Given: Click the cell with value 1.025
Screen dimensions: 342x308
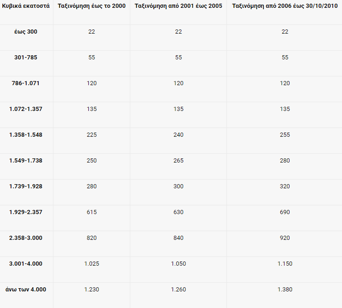Looking at the screenshot, I should pyautogui.click(x=92, y=264).
